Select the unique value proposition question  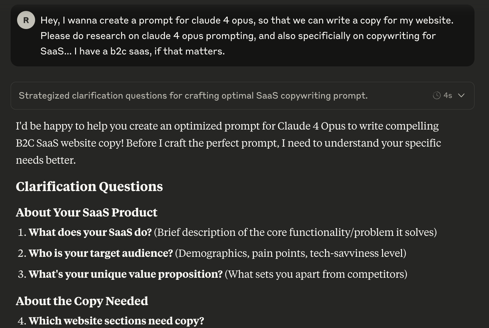pos(125,274)
